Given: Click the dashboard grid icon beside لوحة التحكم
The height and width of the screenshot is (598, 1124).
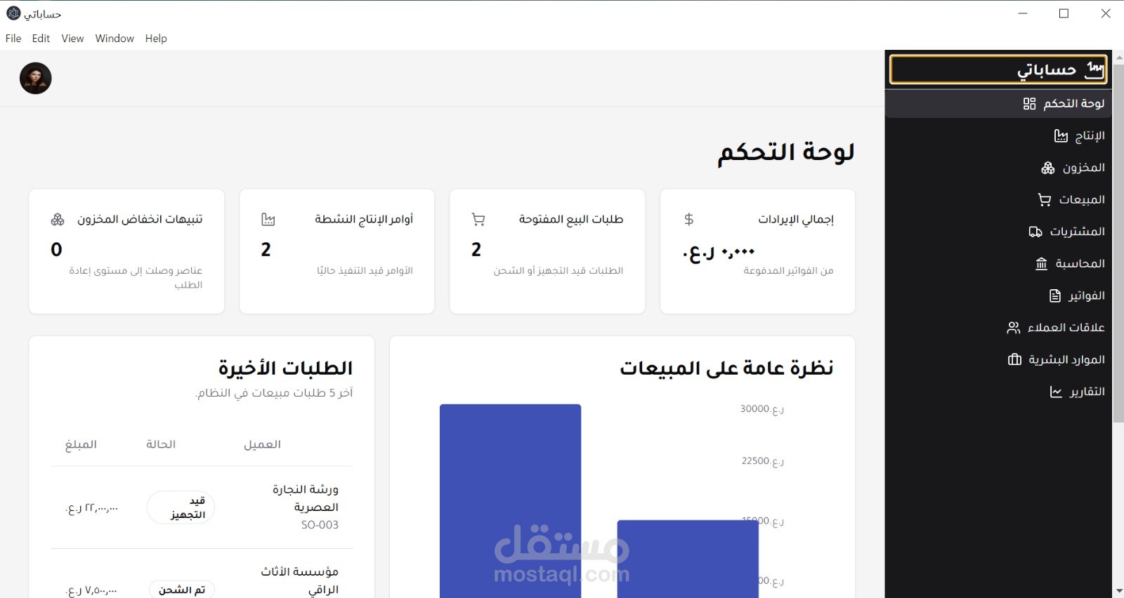Looking at the screenshot, I should 1029,104.
